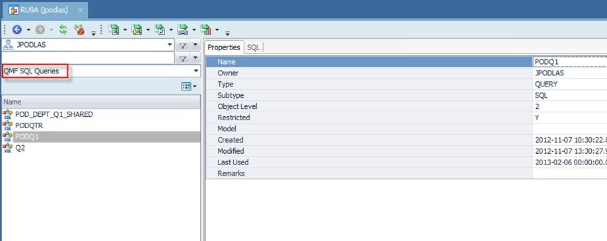Screen dimensions: 607x241
Task: Click the SQL icon beside PODQ1
Action: (7, 137)
